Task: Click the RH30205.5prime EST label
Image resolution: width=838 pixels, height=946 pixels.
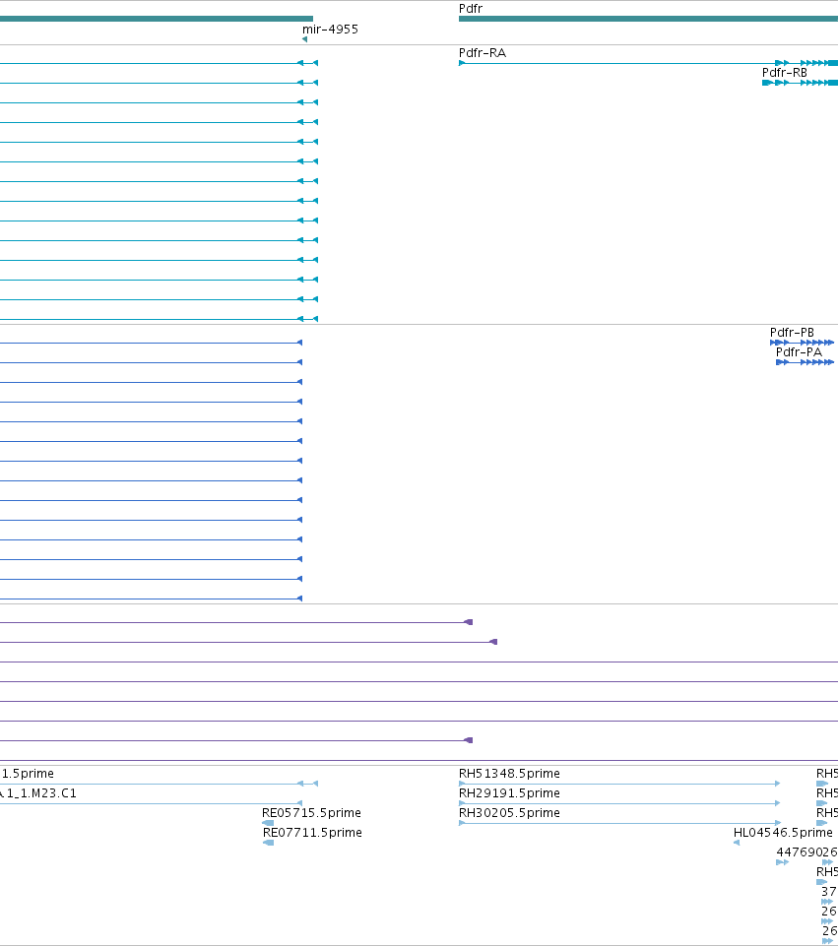Action: point(509,813)
